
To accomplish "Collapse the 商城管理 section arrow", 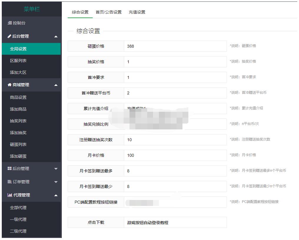I will (x=56, y=85).
